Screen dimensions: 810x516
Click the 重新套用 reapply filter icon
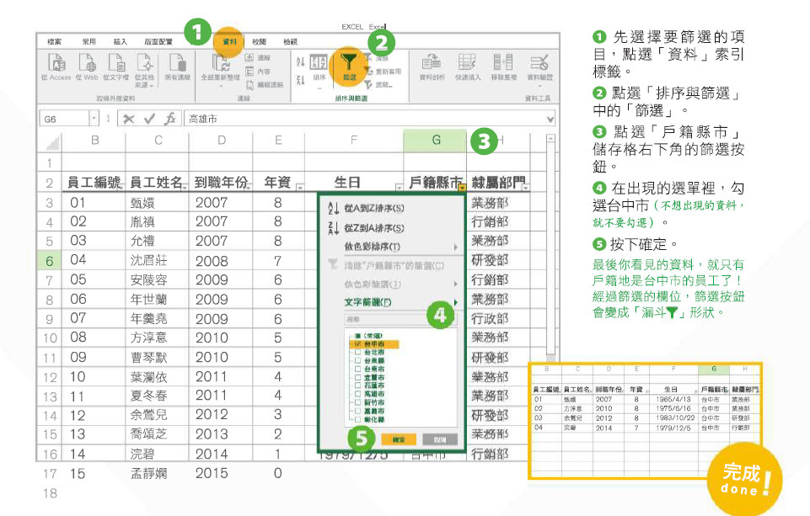[367, 72]
